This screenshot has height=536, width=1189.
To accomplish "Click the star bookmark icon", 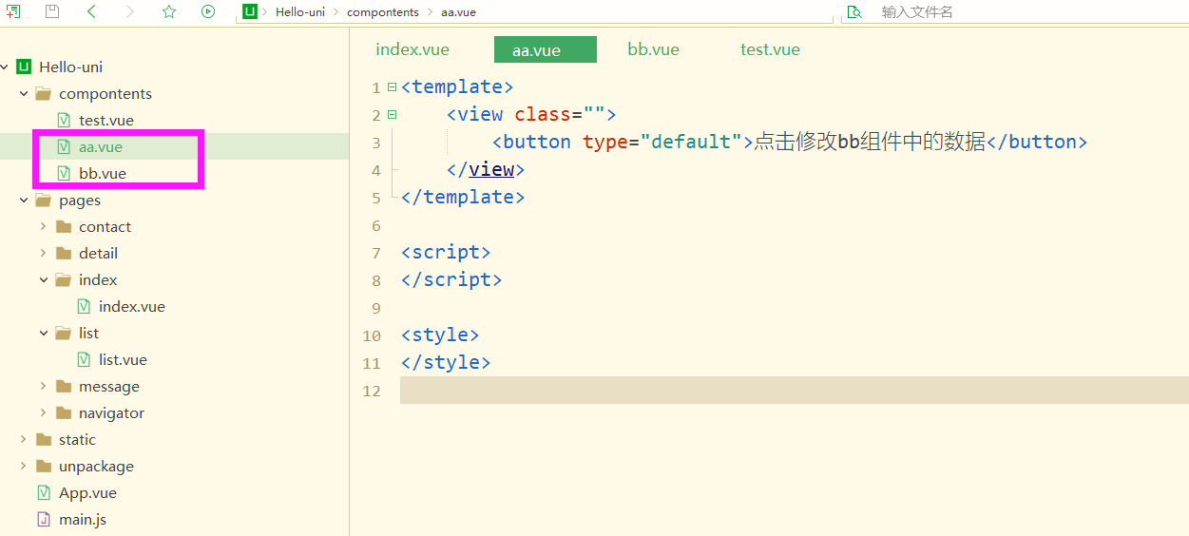I will (x=169, y=11).
